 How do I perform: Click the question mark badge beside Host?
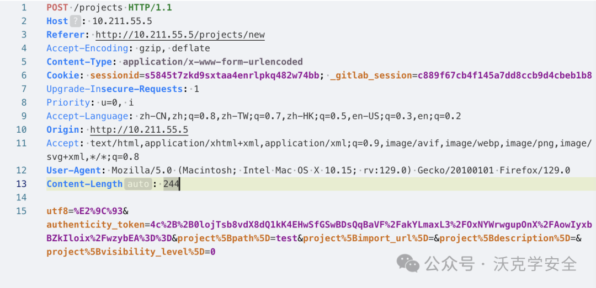coord(75,21)
